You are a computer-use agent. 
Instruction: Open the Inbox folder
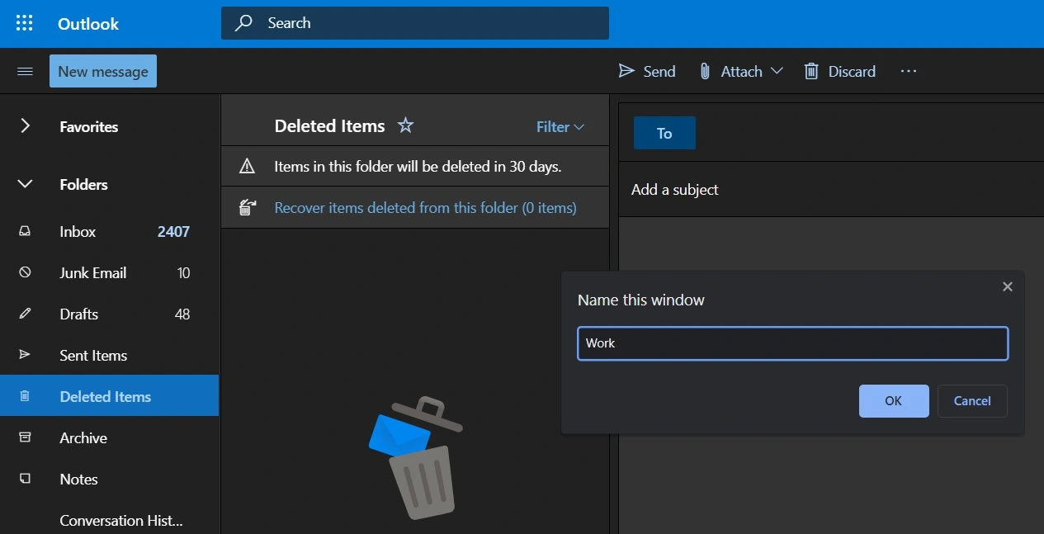click(x=78, y=232)
